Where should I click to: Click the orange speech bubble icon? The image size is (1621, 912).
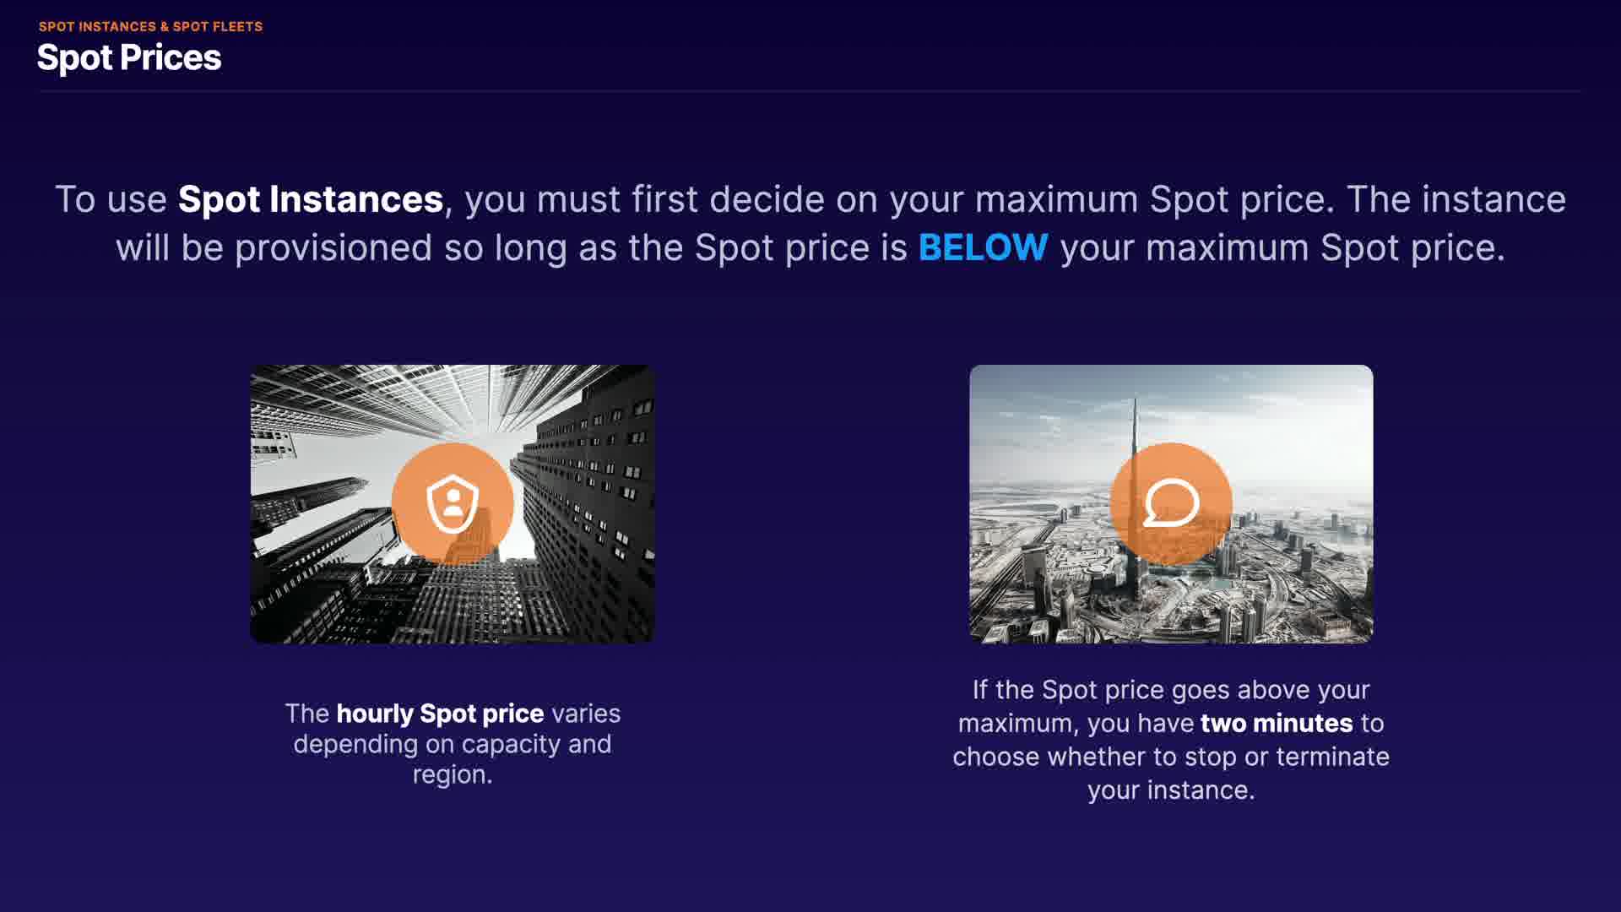point(1171,503)
